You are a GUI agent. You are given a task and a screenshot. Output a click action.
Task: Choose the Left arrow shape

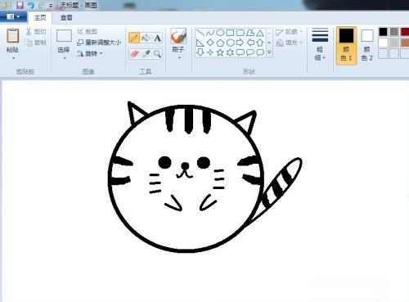pos(250,43)
